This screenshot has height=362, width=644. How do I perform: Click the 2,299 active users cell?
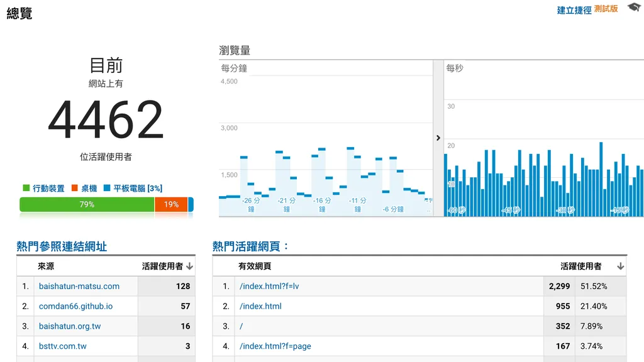click(559, 286)
